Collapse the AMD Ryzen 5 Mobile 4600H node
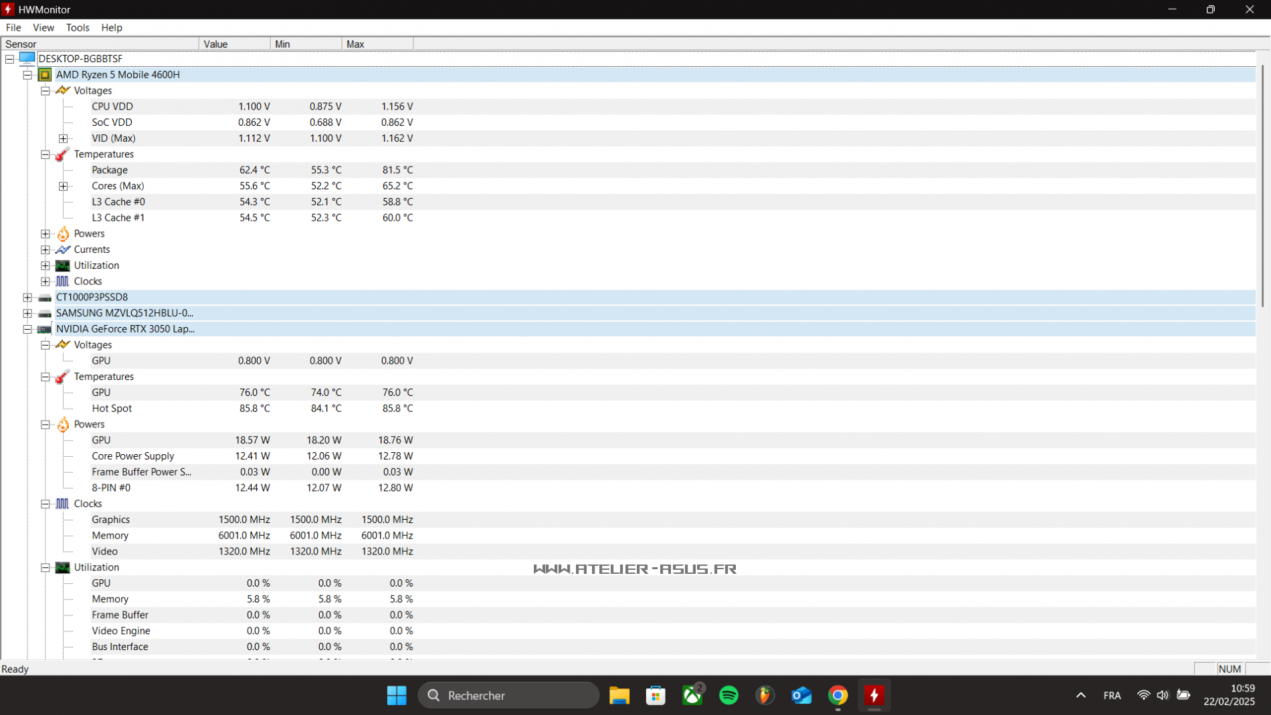 pos(27,75)
